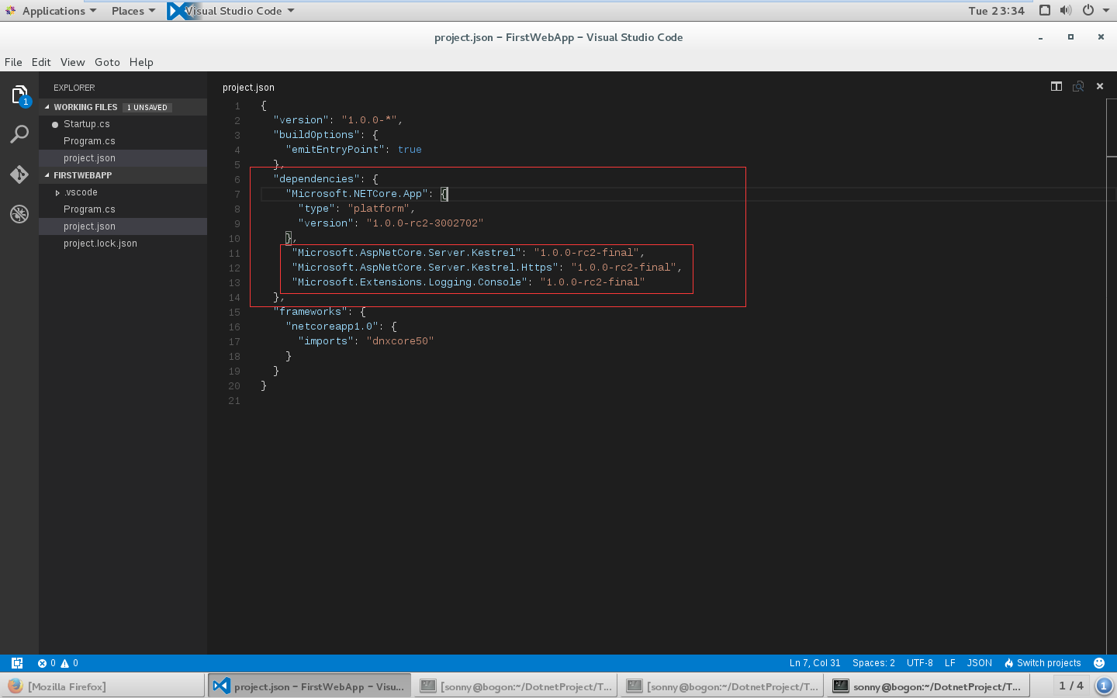Click the 1 UNSAVED badge
This screenshot has height=698, width=1117.
pyautogui.click(x=147, y=107)
